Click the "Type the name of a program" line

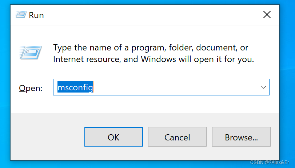click(151, 48)
